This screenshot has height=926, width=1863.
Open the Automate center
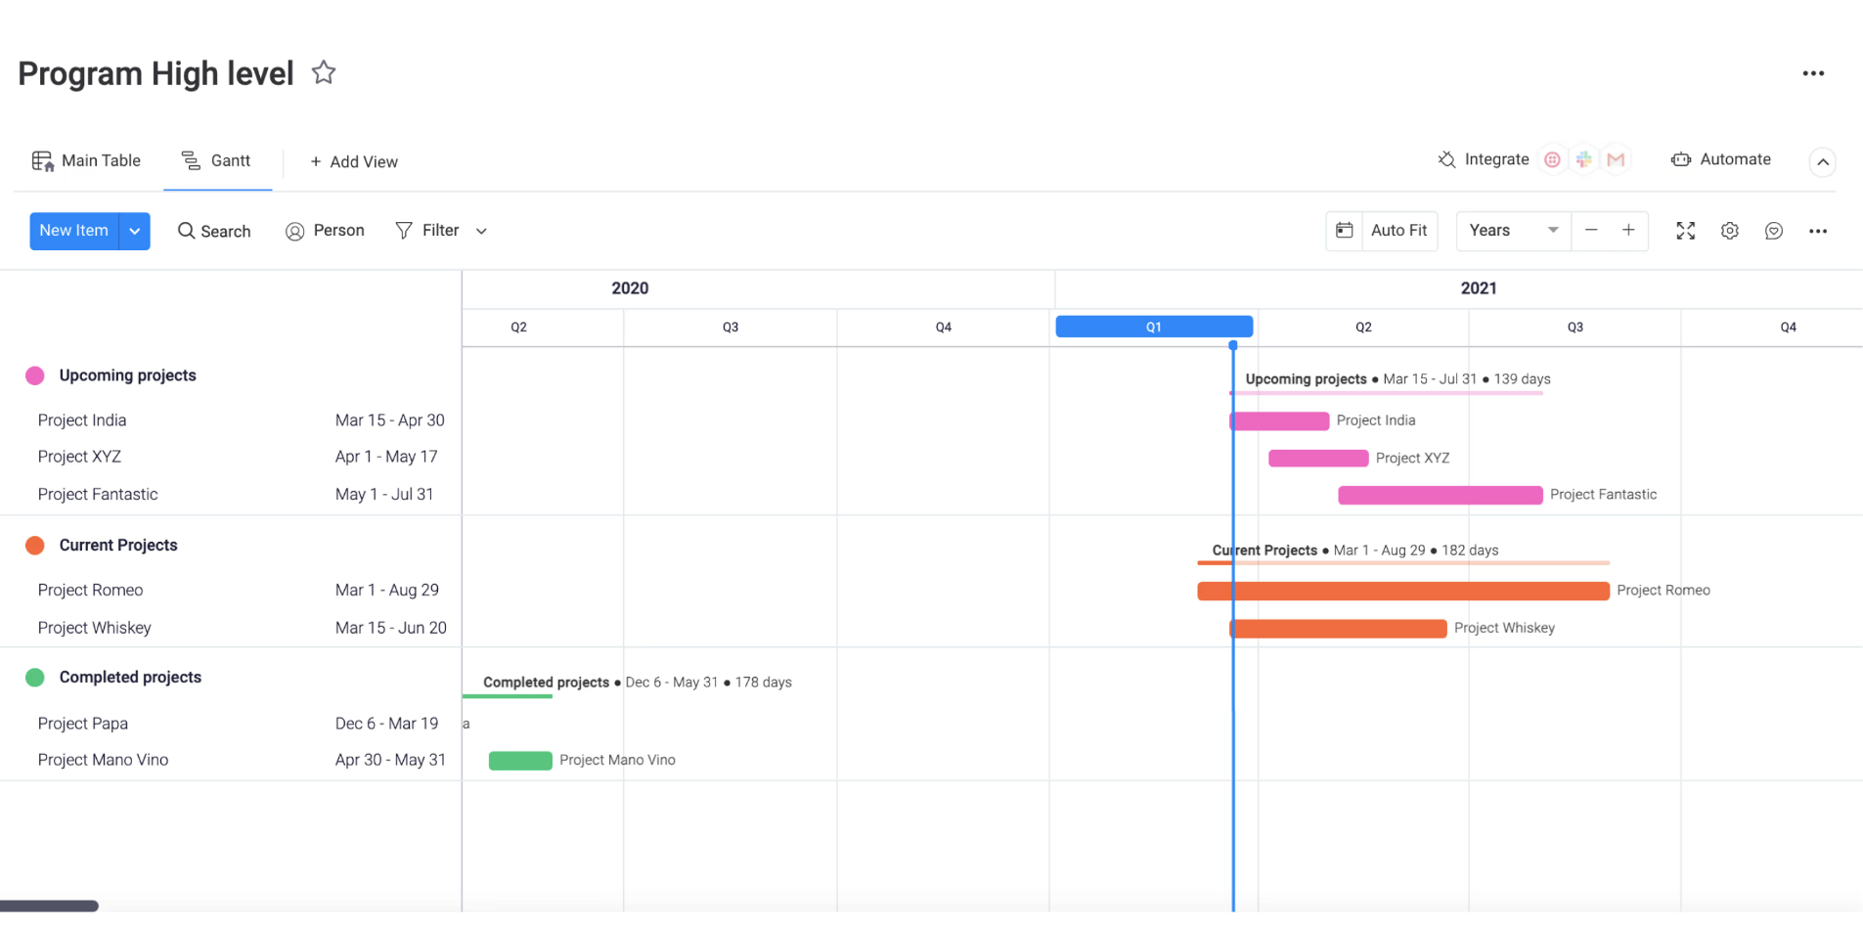[1721, 159]
